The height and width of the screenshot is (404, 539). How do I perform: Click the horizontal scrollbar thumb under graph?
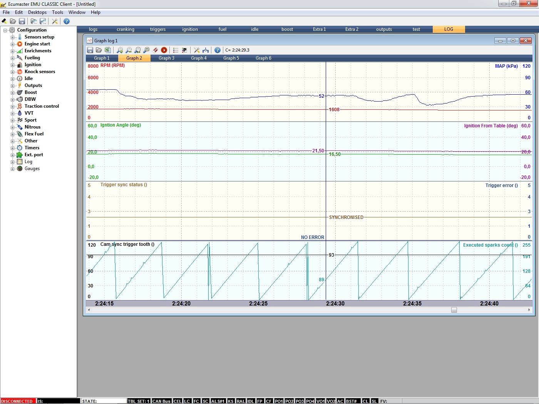[454, 310]
